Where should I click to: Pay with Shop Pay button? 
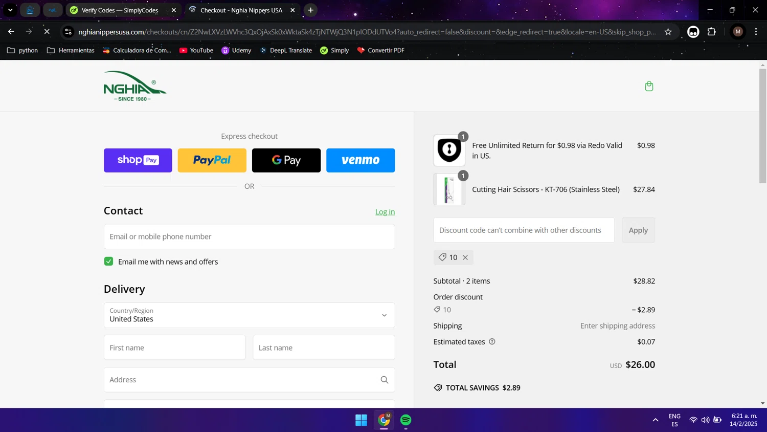pos(138,160)
